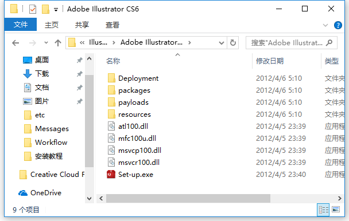The image size is (349, 221).
Task: Click the horizontal scrollbar right arrow
Action: [339, 198]
